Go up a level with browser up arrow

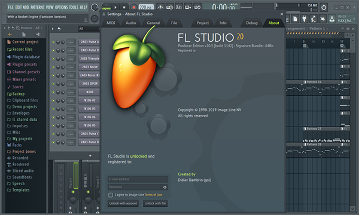pyautogui.click(x=9, y=28)
